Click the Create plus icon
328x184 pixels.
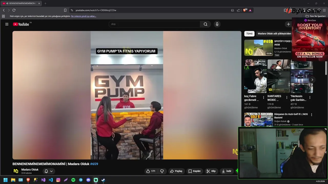click(288, 24)
